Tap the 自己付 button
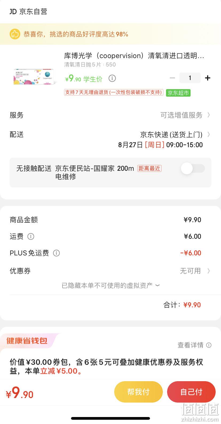The image size is (221, 424). tap(191, 392)
